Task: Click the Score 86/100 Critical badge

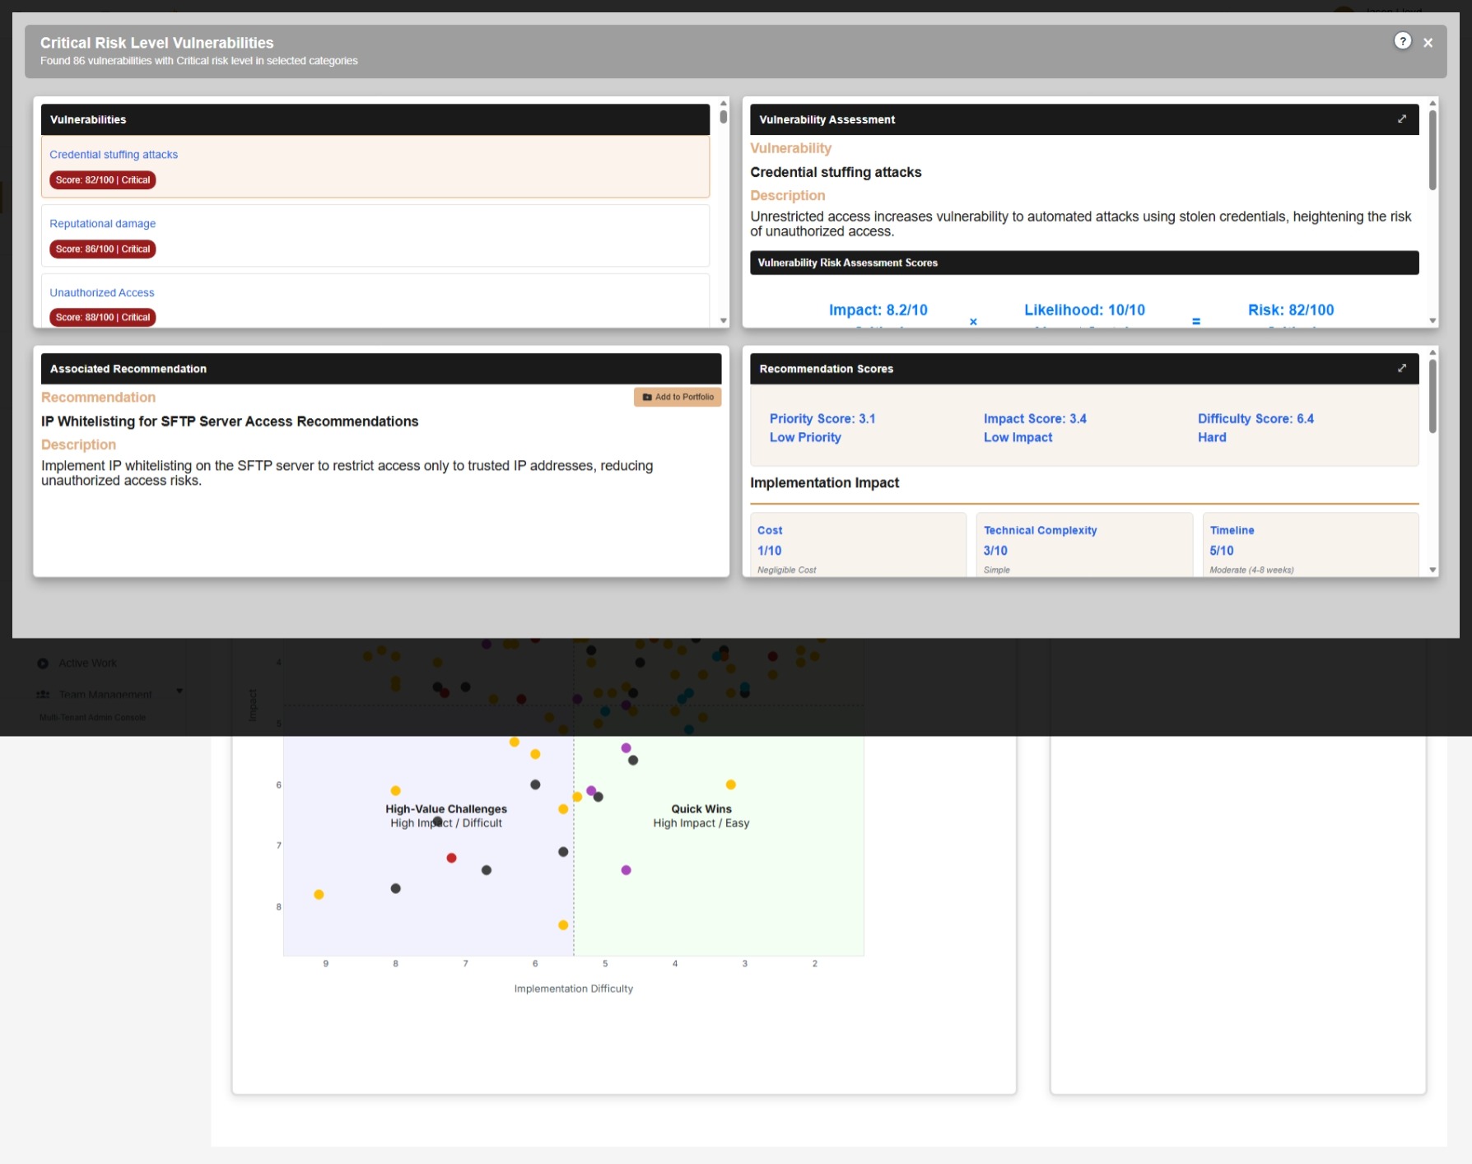Action: coord(103,249)
